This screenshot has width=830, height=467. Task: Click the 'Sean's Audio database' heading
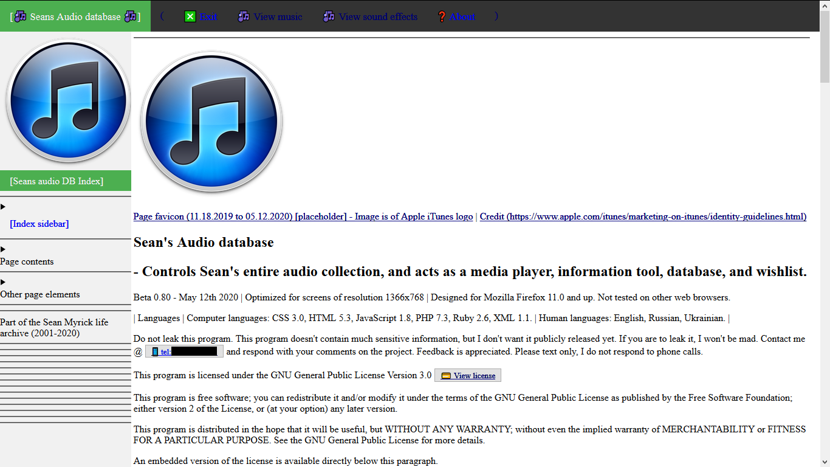click(x=204, y=243)
